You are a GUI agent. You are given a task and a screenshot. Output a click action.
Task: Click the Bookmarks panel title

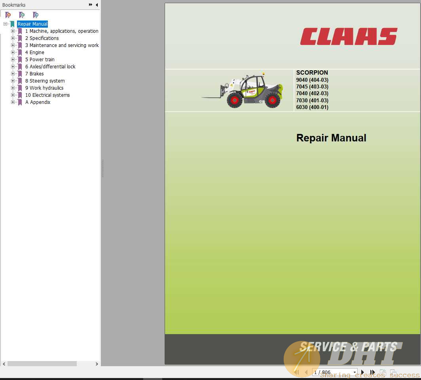14,5
